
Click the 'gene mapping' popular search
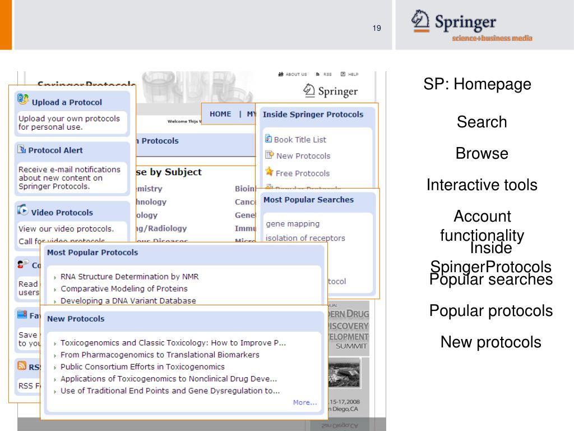pyautogui.click(x=293, y=223)
